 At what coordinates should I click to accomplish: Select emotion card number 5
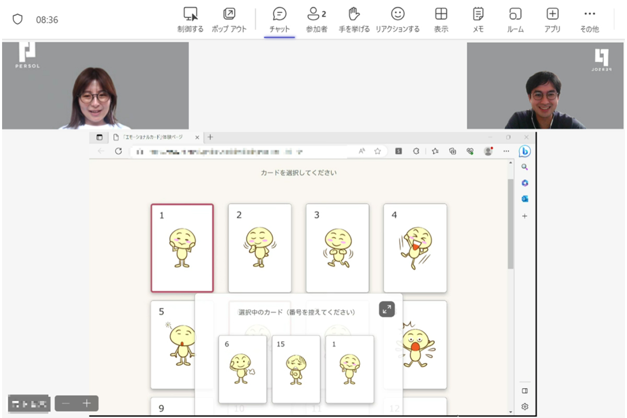coord(173,345)
